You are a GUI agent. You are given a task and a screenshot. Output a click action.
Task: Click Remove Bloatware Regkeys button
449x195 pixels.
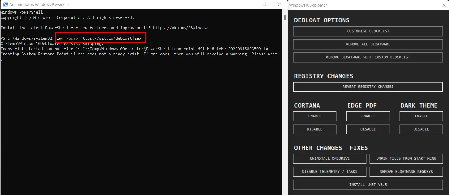click(x=406, y=172)
